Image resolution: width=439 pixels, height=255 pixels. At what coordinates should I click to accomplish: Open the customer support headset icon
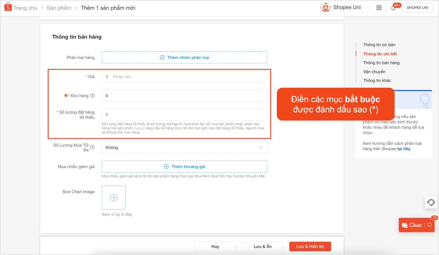(431, 202)
